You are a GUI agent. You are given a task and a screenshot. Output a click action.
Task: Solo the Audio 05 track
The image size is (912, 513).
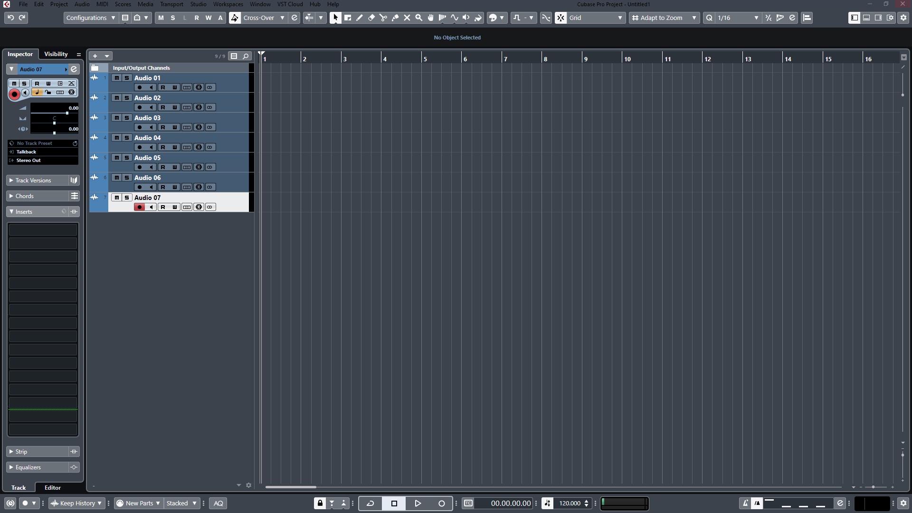pos(127,158)
